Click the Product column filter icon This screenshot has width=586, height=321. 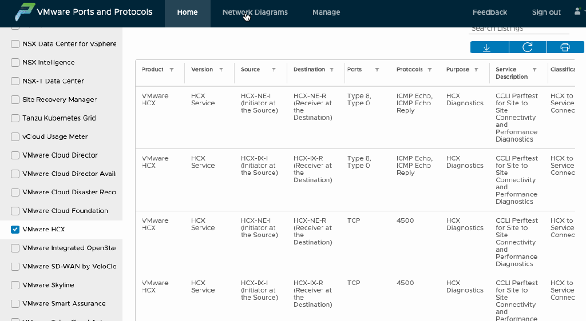pyautogui.click(x=172, y=70)
